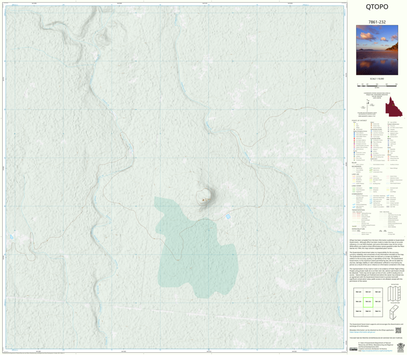Click the small blue dam near road
407x355 pixels.
(x=228, y=216)
